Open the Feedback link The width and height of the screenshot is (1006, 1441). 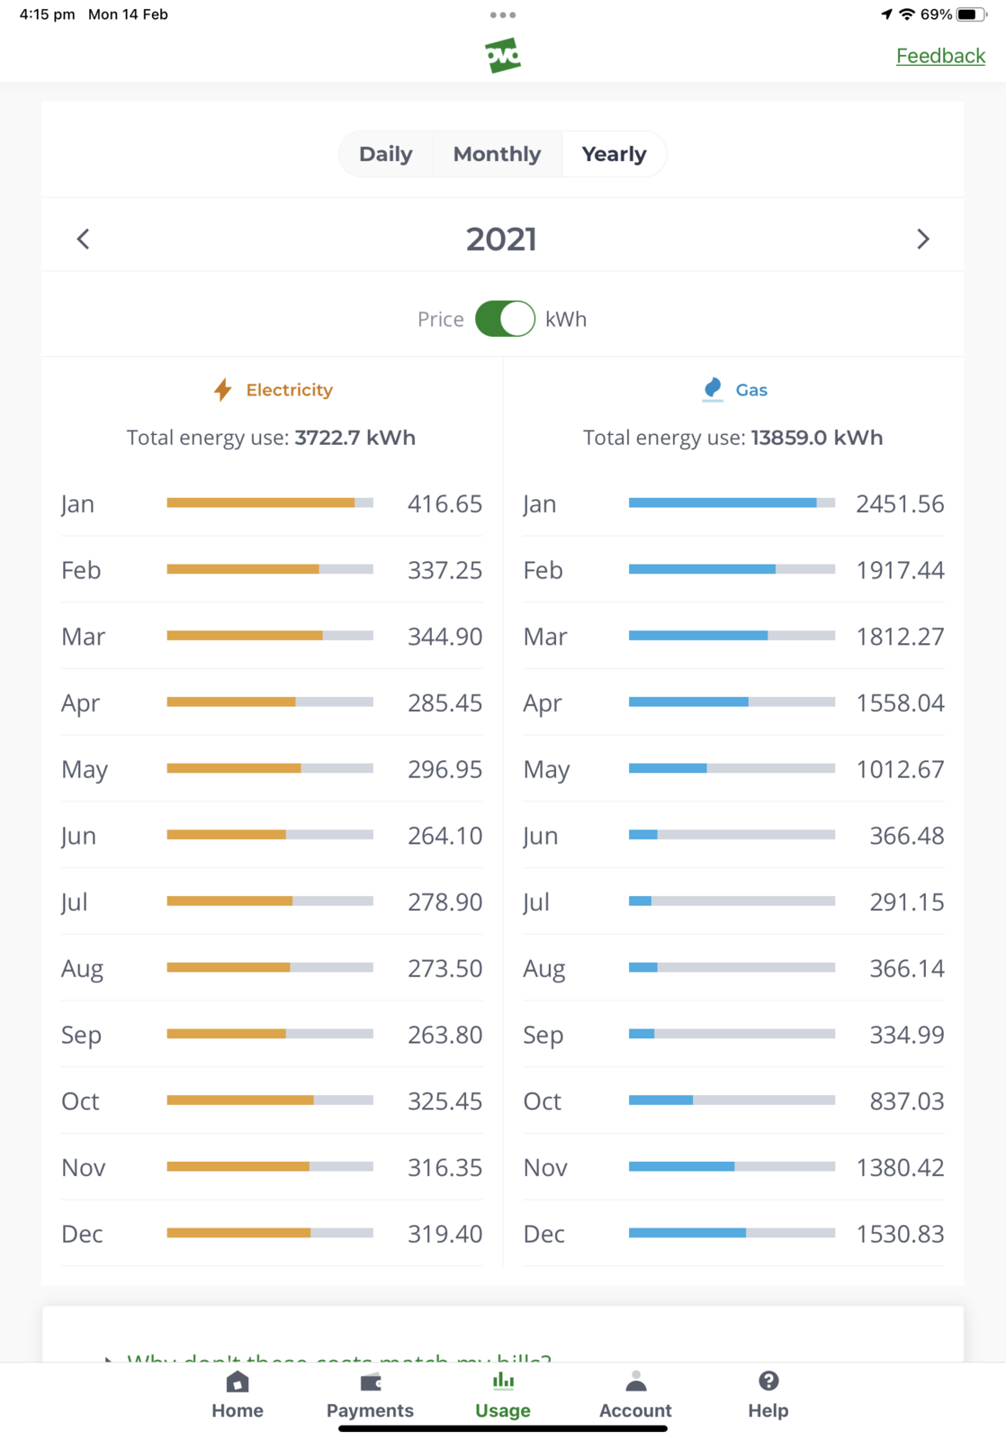coord(940,56)
